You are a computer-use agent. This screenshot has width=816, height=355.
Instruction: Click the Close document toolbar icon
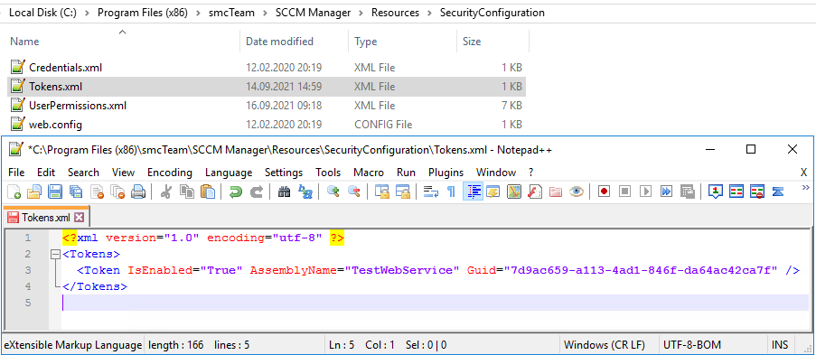(97, 192)
